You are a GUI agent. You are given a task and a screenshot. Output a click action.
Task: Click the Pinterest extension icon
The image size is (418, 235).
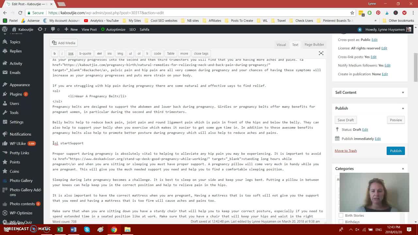point(378,13)
